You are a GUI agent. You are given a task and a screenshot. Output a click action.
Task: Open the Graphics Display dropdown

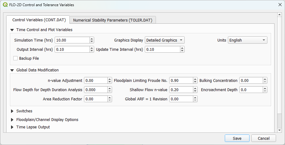coord(165,40)
